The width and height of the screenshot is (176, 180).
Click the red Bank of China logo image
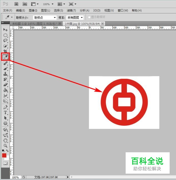click(x=124, y=102)
